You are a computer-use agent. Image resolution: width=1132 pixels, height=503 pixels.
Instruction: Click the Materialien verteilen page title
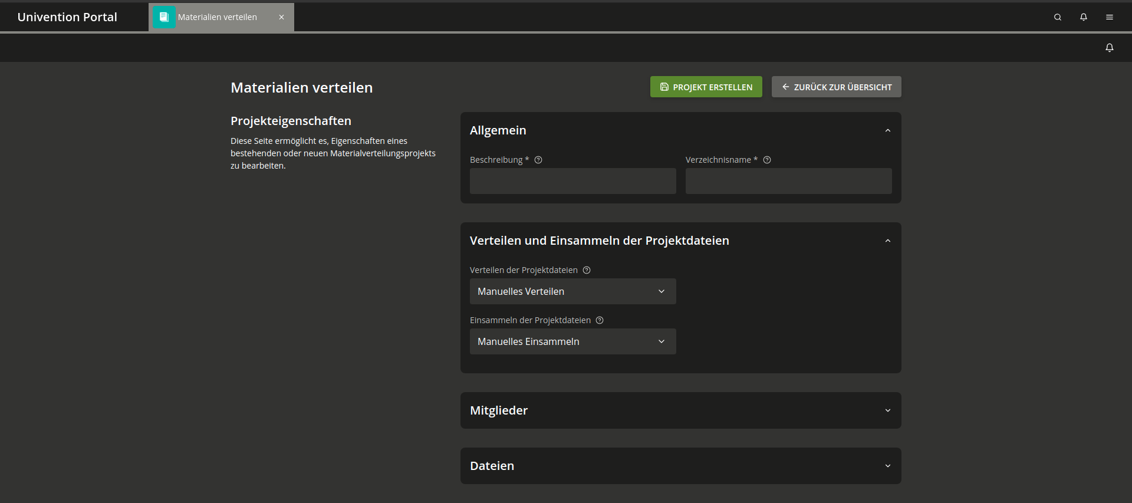(302, 87)
